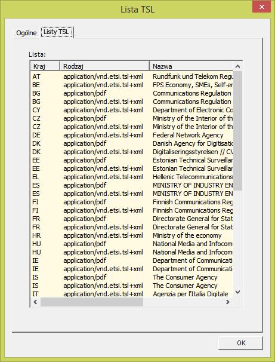The width and height of the screenshot is (275, 362).
Task: Select the CY Department of Electronic row
Action: tap(132, 110)
